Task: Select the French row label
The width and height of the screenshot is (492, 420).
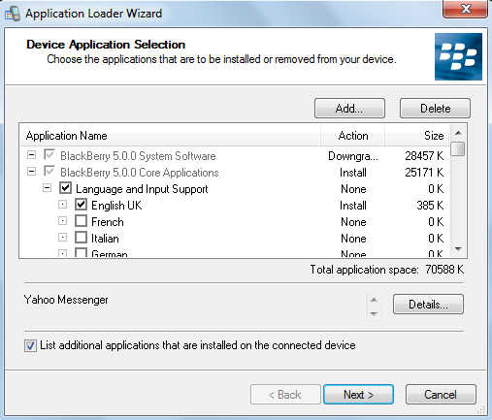Action: (x=108, y=222)
